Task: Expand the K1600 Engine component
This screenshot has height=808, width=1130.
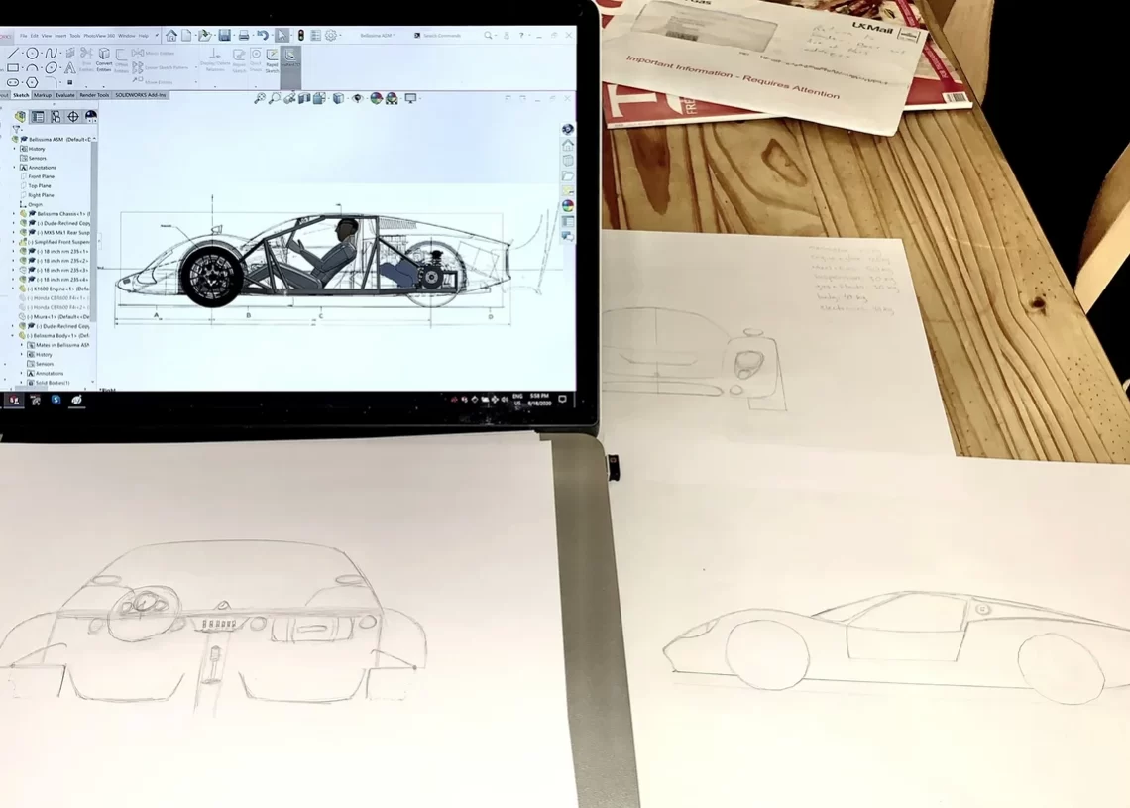Action: click(x=14, y=289)
